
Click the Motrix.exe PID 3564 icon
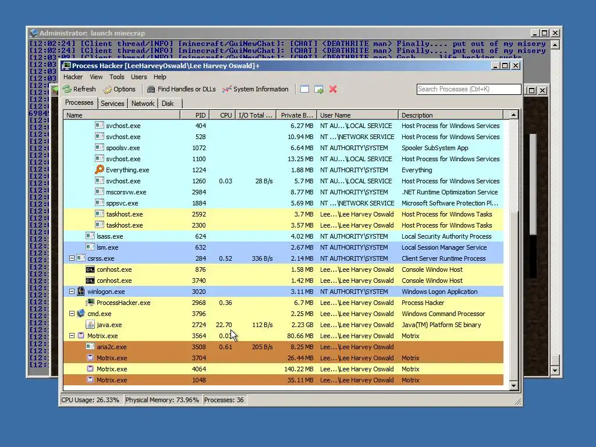pos(80,335)
